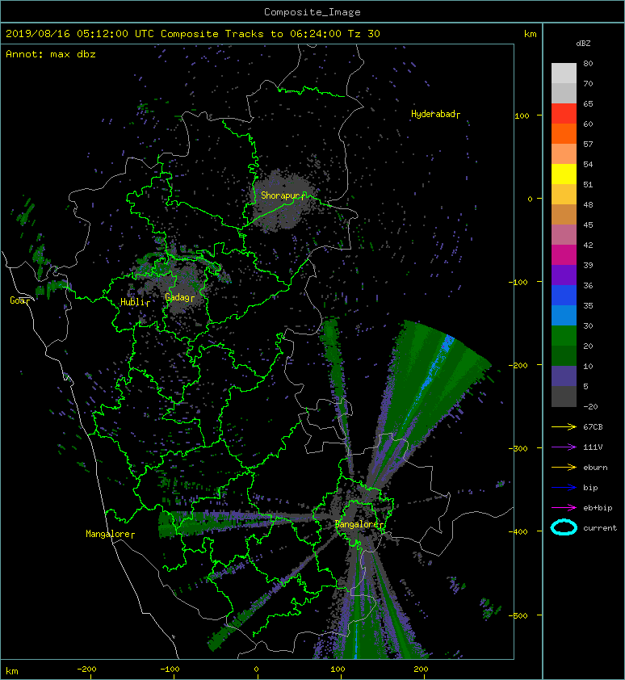The width and height of the screenshot is (625, 680).
Task: Click the Hyderabad city label on map
Action: [x=435, y=114]
